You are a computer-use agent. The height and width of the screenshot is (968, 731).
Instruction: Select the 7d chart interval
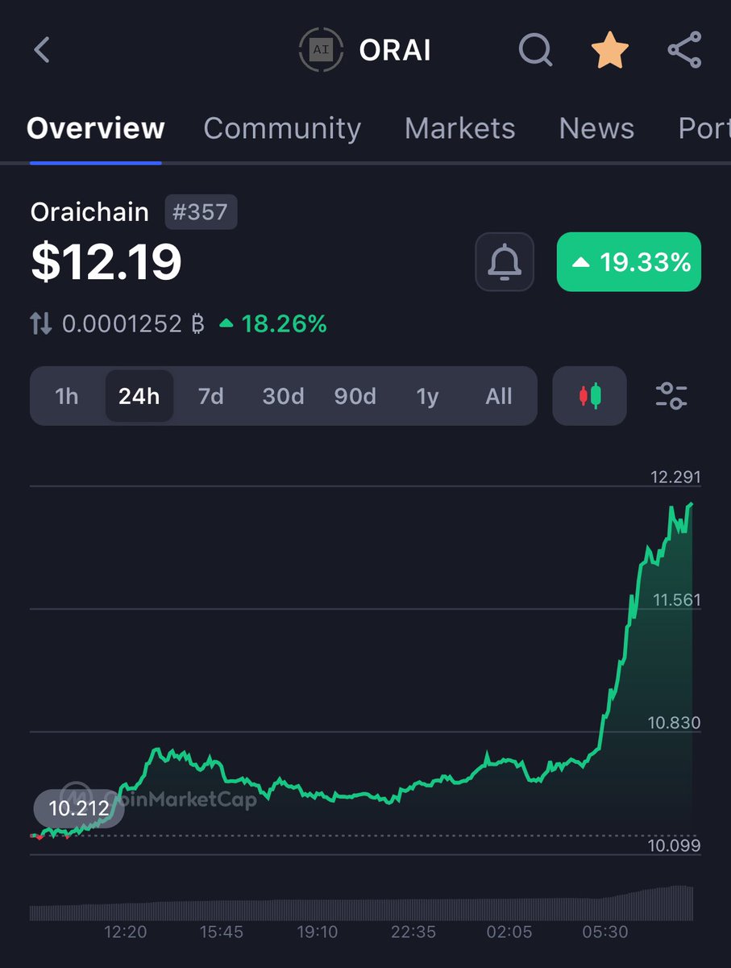click(x=210, y=396)
